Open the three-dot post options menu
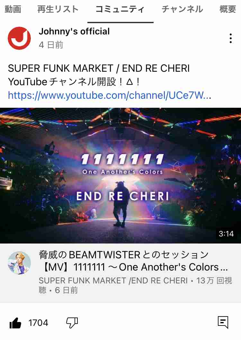The height and width of the screenshot is (340, 241). [x=231, y=38]
